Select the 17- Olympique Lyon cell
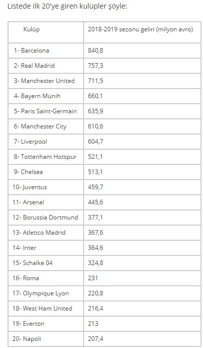 46,293
